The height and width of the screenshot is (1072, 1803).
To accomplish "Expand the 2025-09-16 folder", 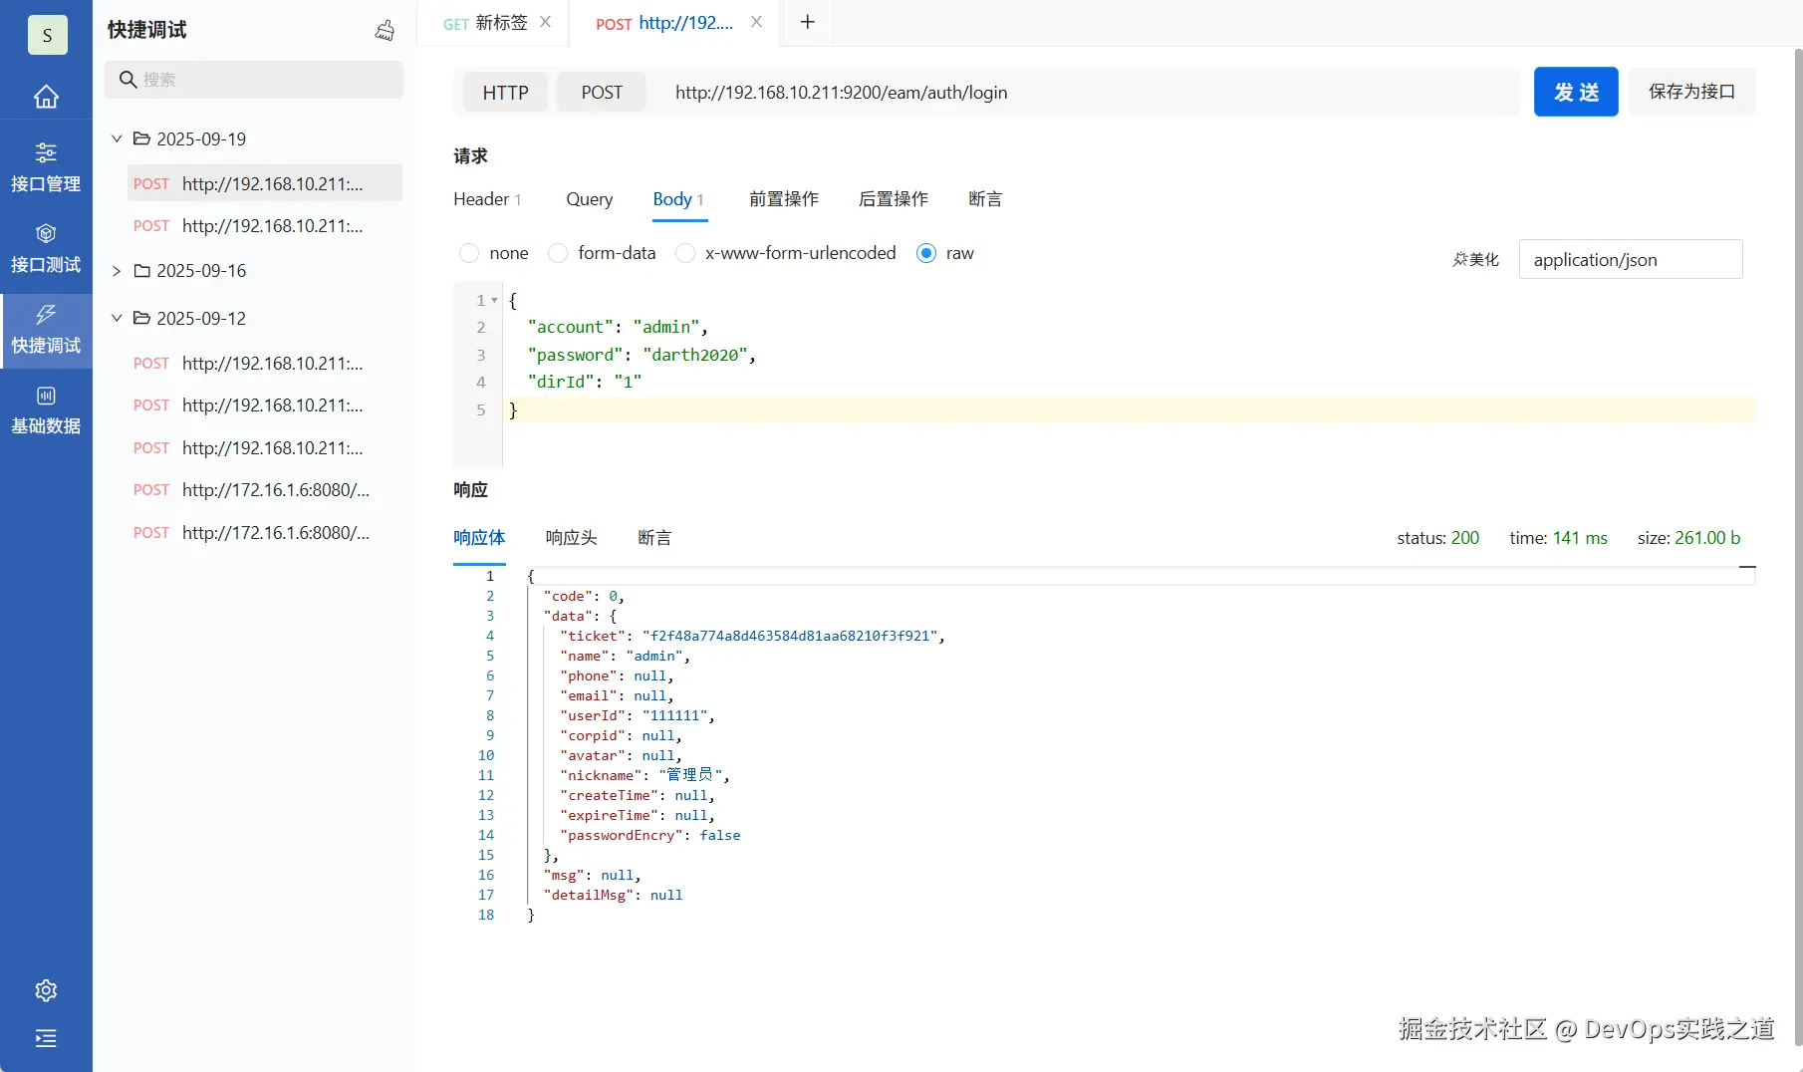I will pos(117,271).
